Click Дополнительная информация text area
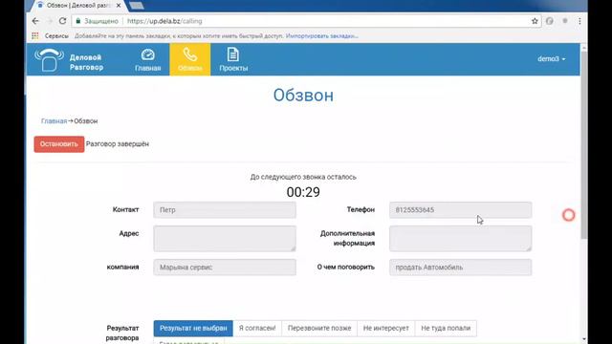This screenshot has width=612, height=344. (x=460, y=238)
